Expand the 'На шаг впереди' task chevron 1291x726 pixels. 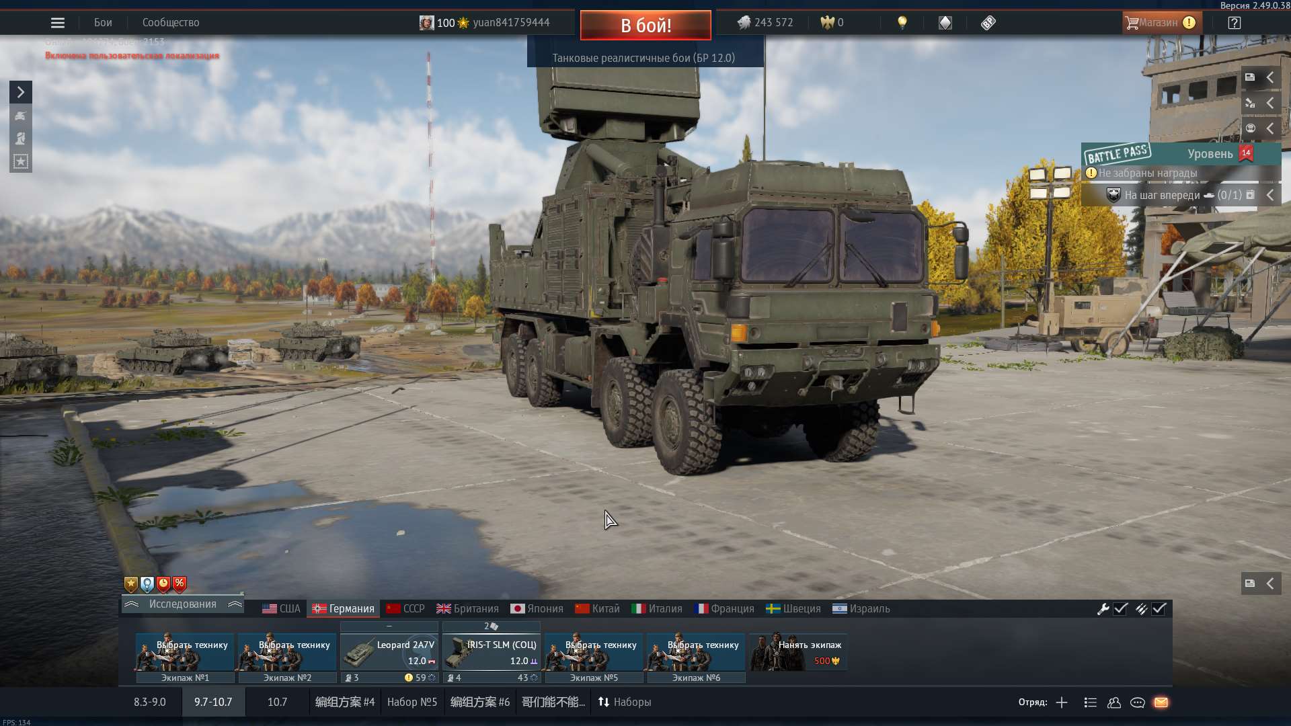(1269, 196)
